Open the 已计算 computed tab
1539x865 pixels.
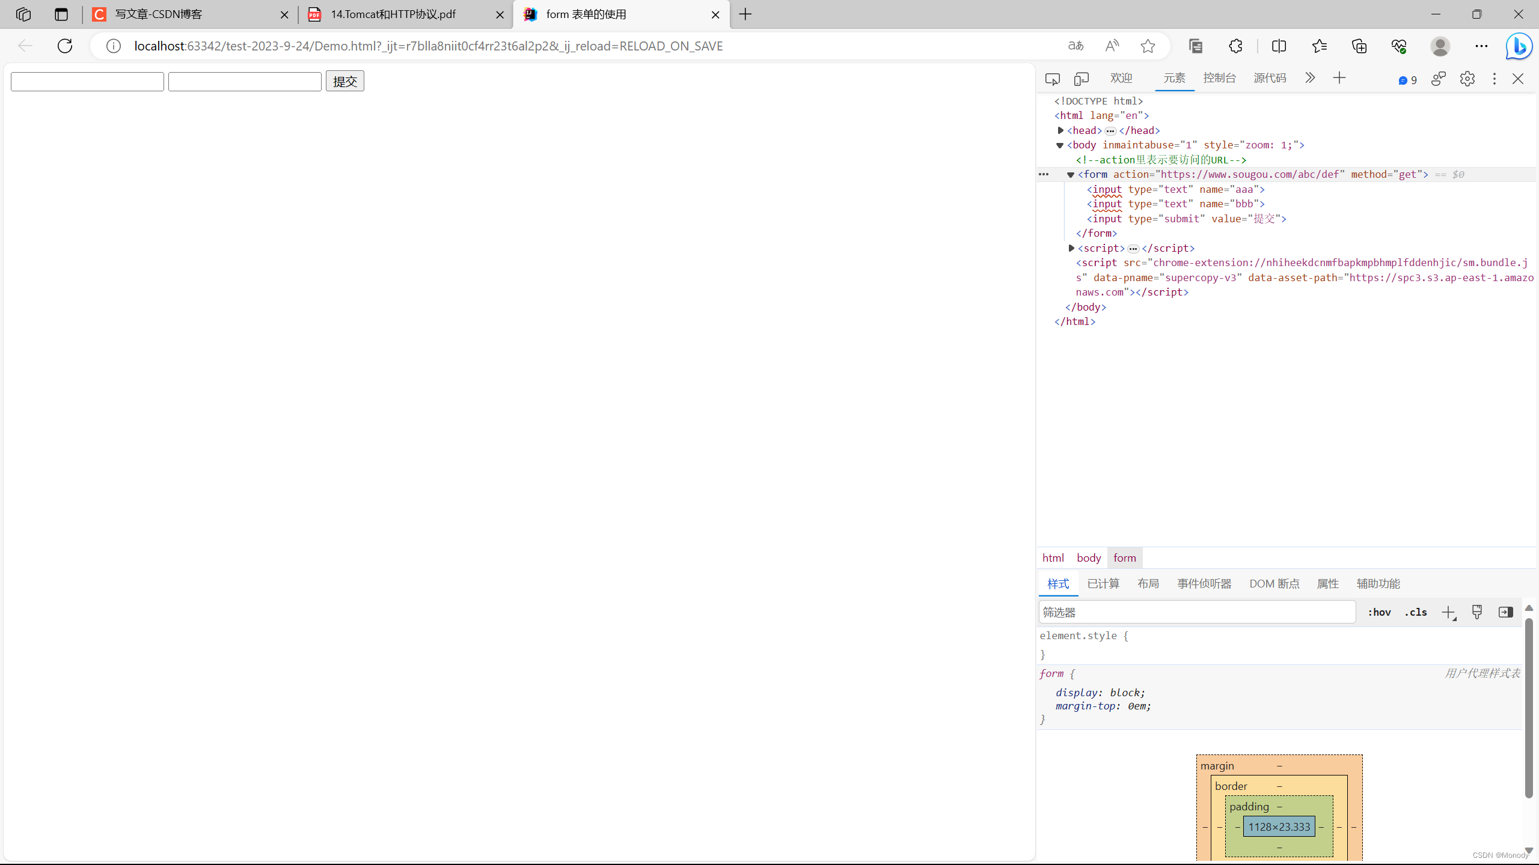coord(1103,583)
